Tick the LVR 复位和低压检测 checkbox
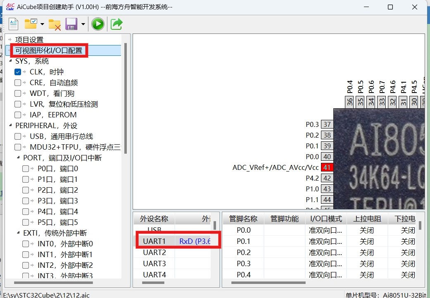The width and height of the screenshot is (430, 298). pyautogui.click(x=18, y=104)
